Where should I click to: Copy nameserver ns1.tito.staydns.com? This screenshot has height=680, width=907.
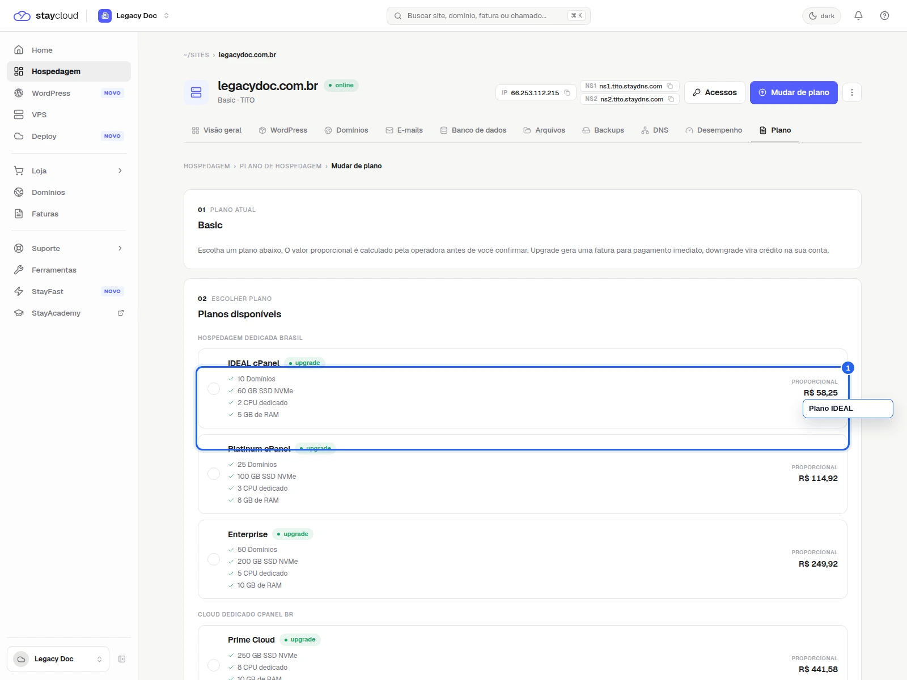[670, 86]
